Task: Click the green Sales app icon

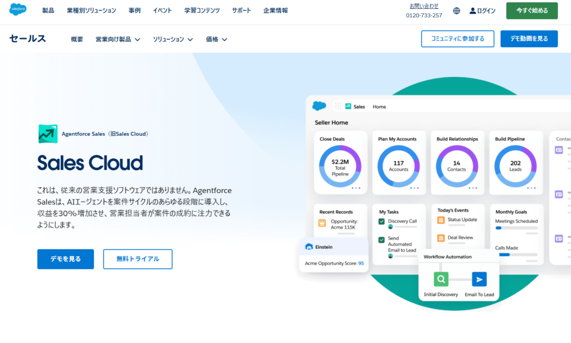Action: point(348,106)
